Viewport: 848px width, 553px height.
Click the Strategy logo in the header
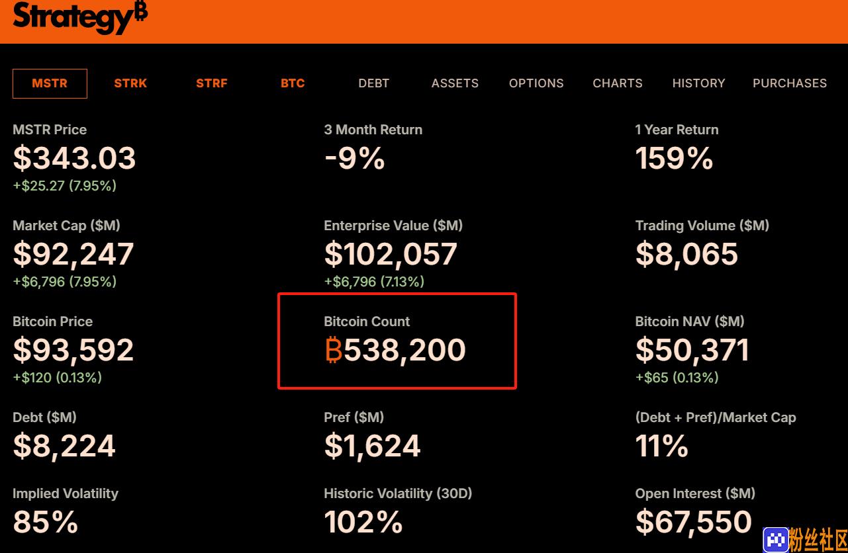(x=80, y=17)
